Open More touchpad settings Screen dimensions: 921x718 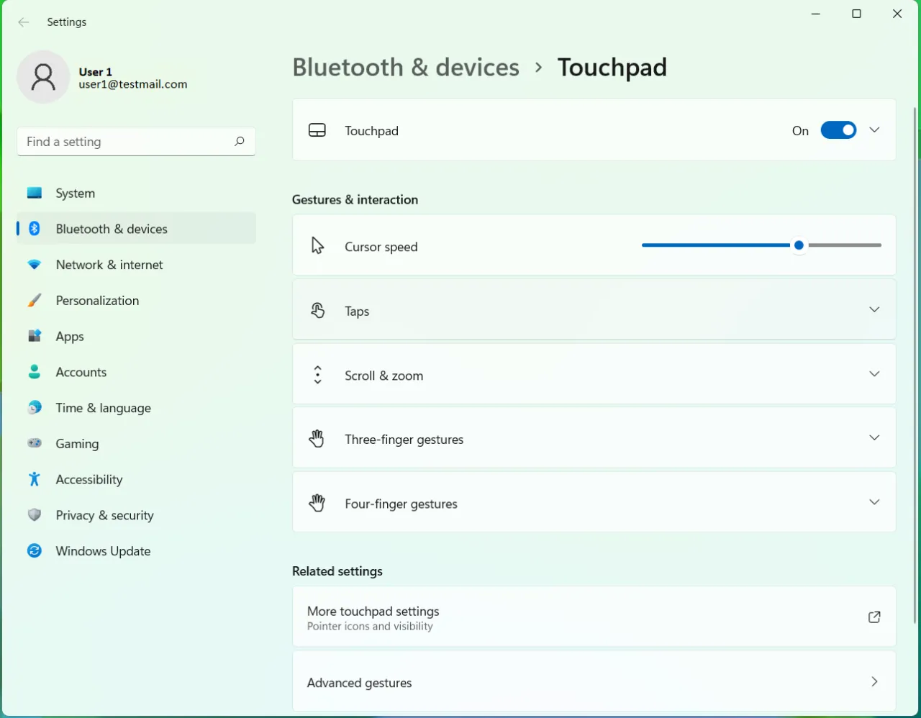(594, 617)
